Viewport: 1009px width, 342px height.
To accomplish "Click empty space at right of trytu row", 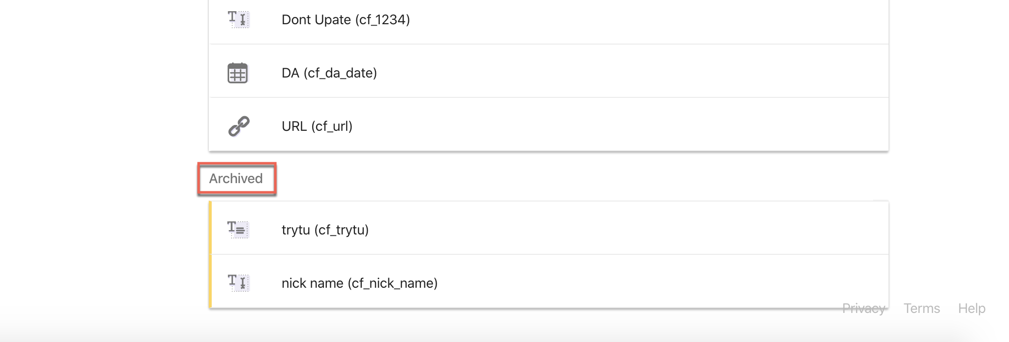I will point(680,229).
